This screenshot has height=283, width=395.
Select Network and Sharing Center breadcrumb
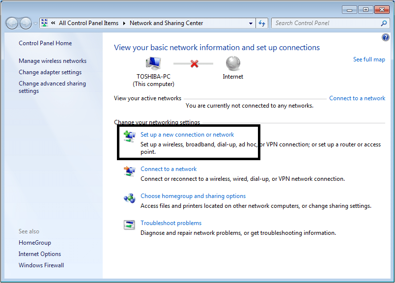[x=166, y=23]
